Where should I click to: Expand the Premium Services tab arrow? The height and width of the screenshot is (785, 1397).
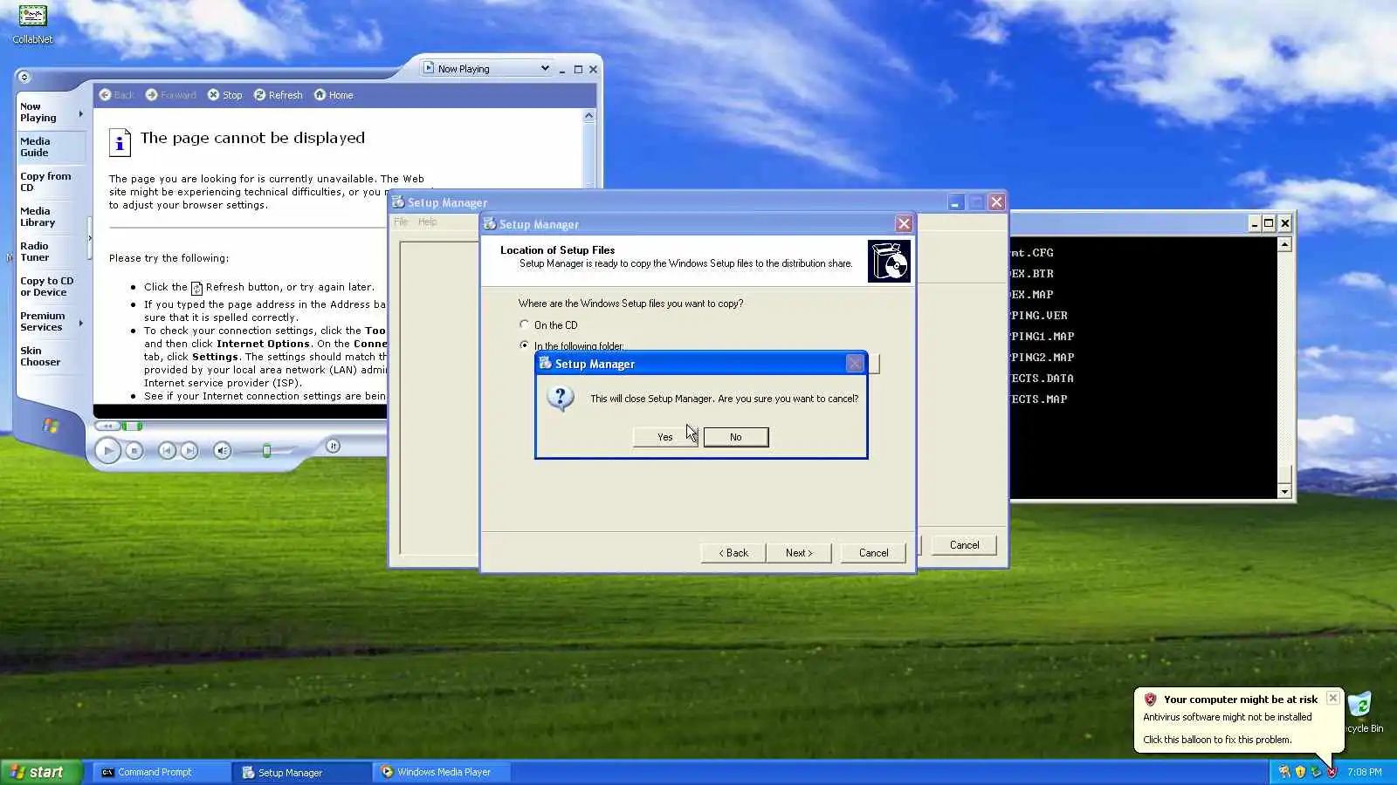click(x=81, y=323)
